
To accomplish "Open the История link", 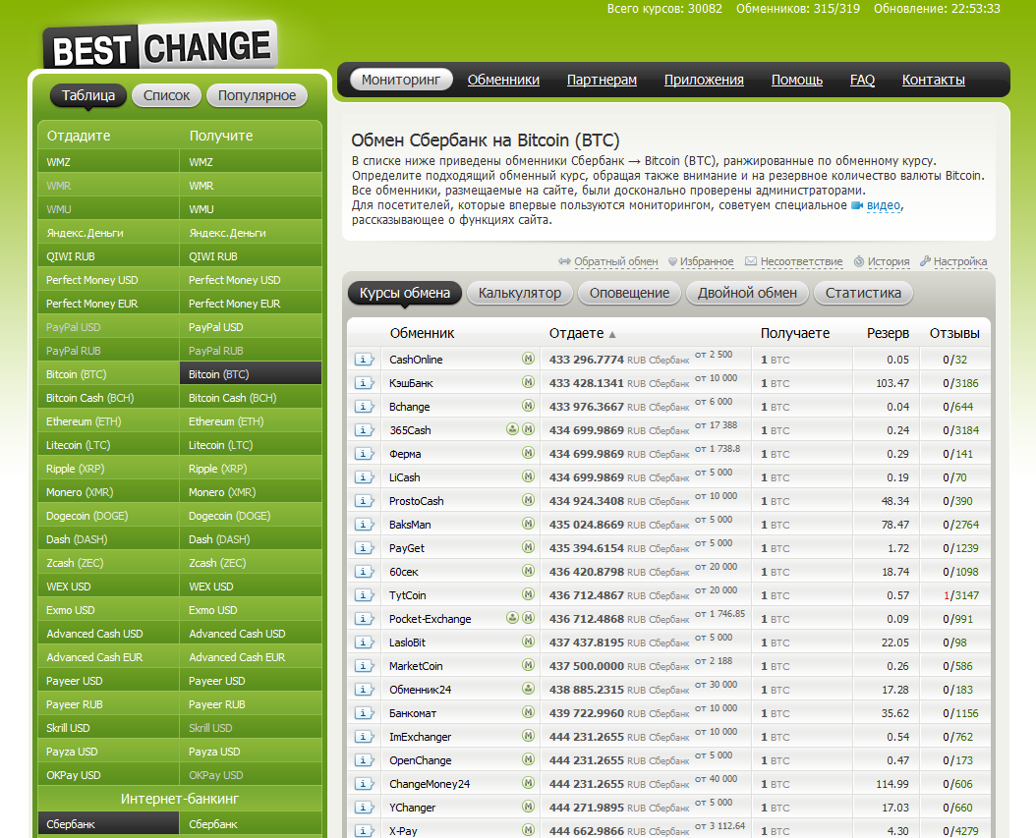I will point(889,261).
